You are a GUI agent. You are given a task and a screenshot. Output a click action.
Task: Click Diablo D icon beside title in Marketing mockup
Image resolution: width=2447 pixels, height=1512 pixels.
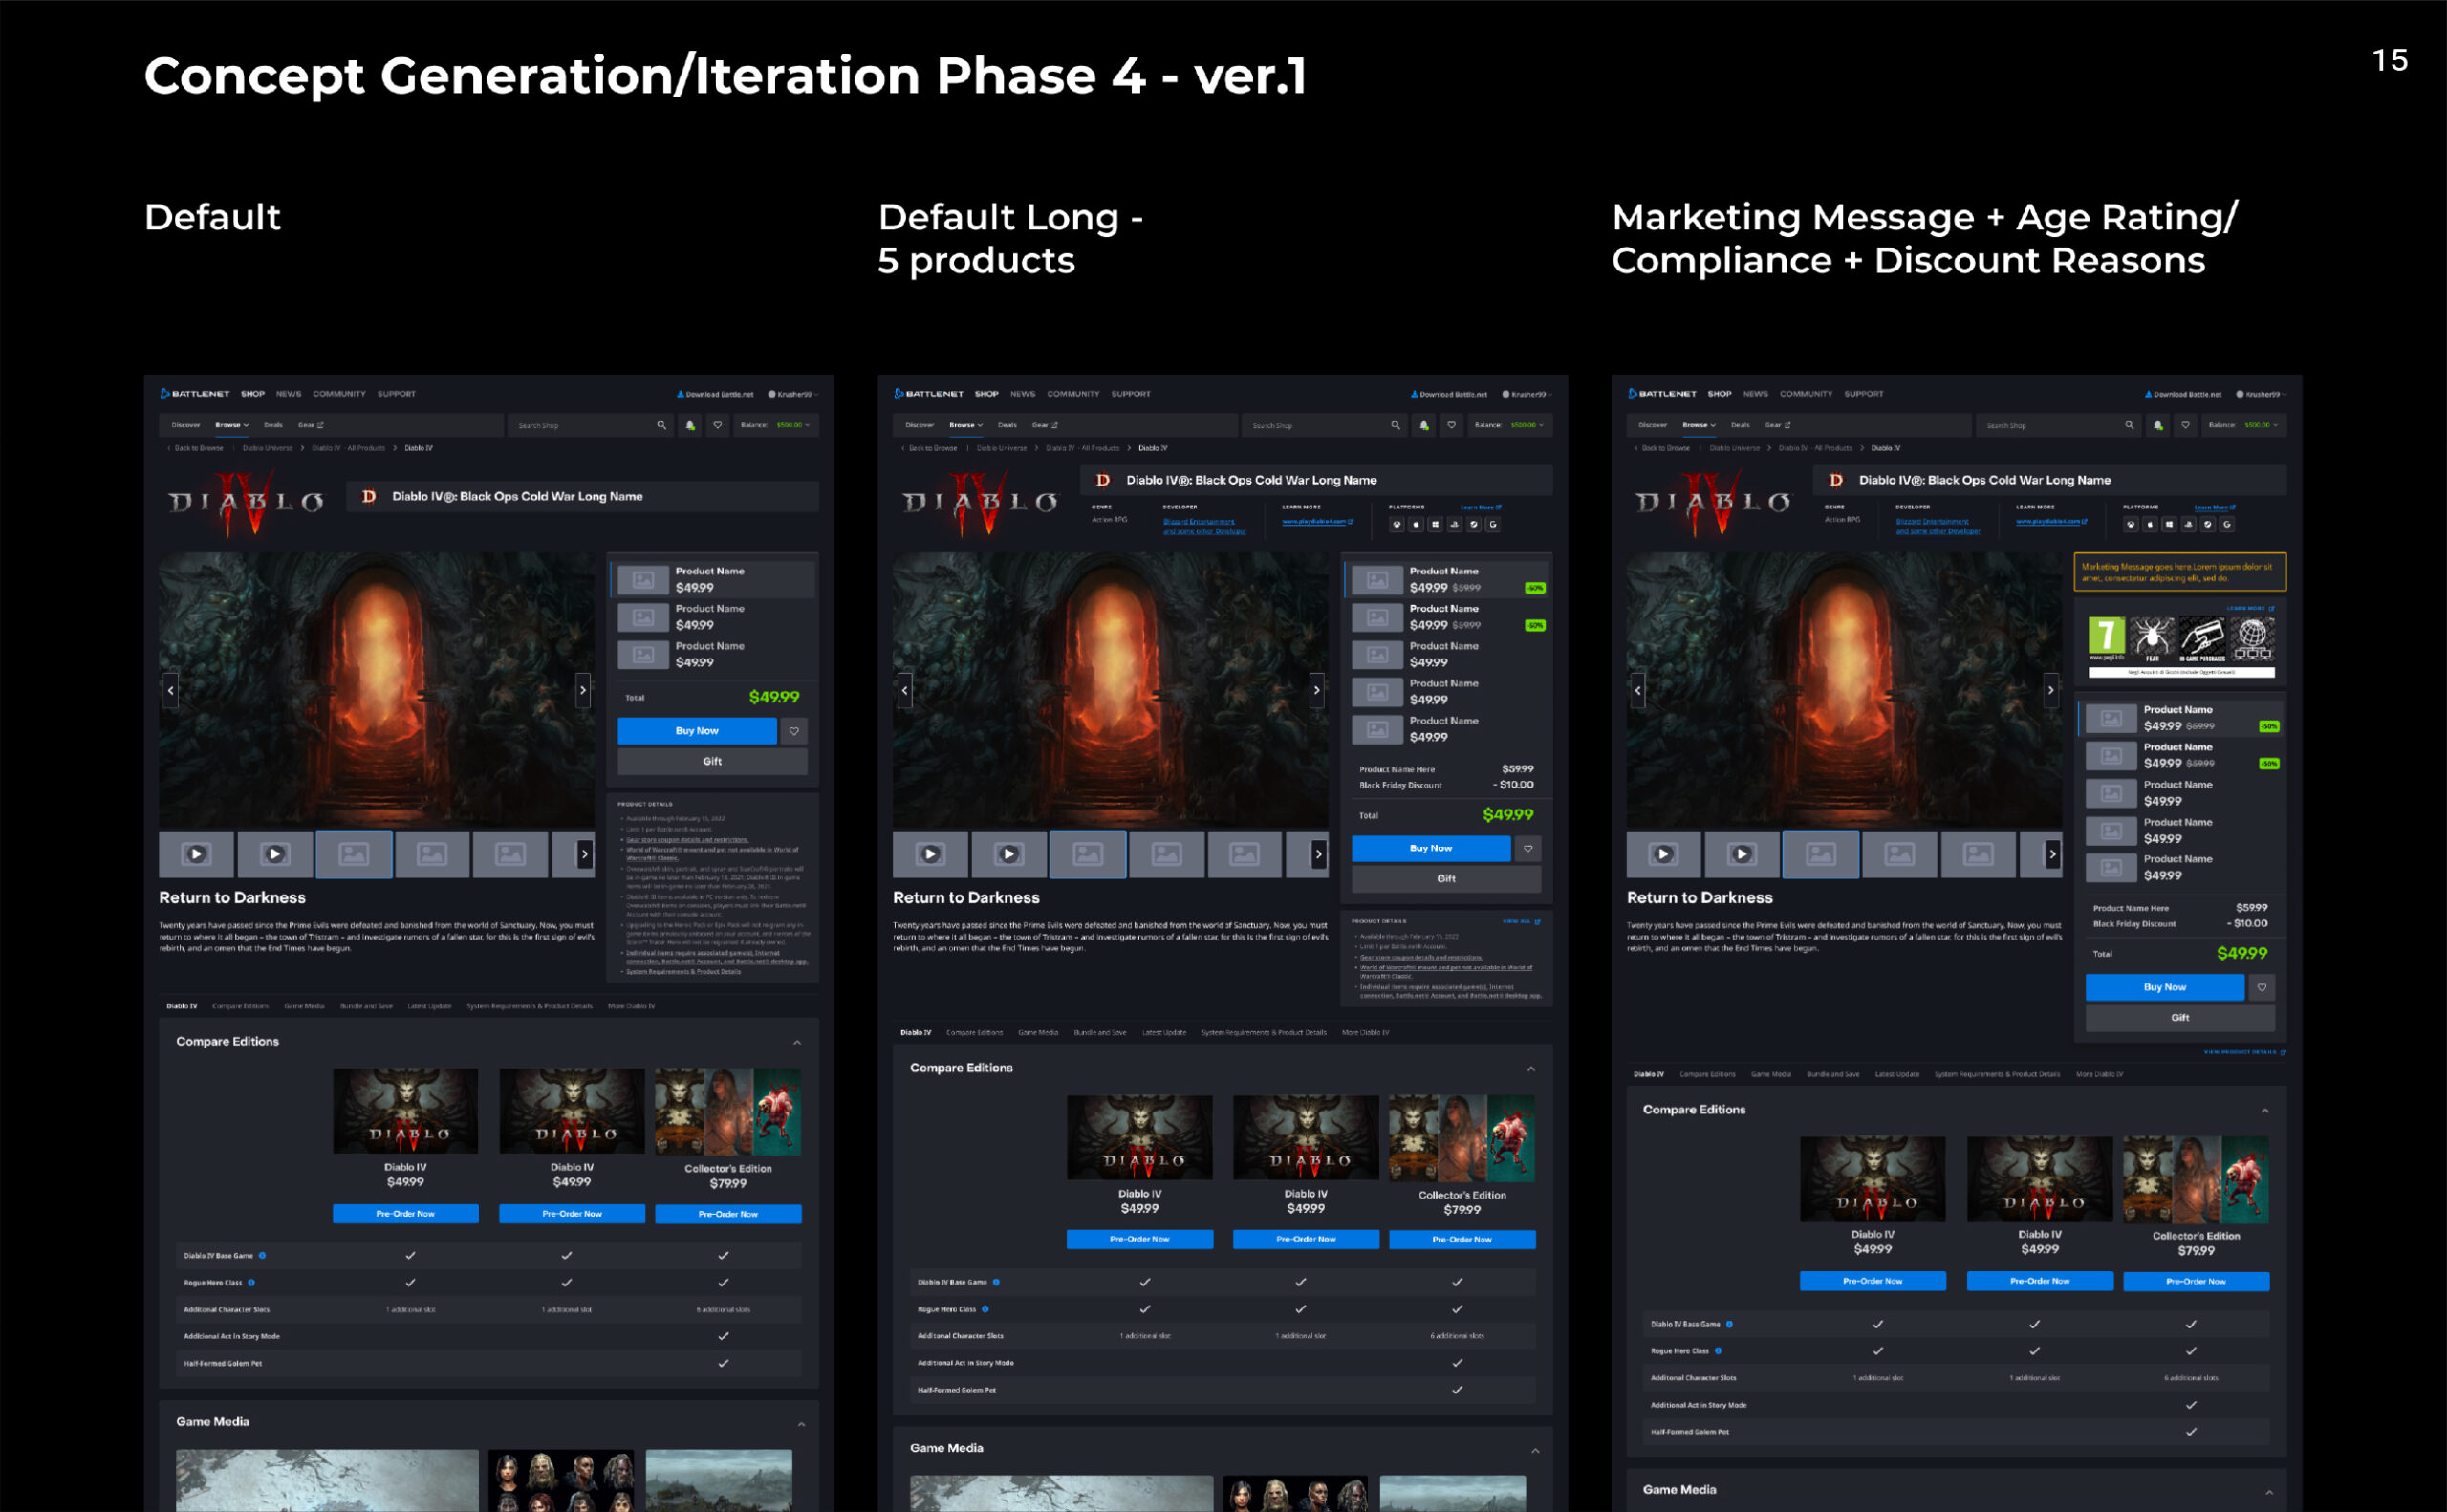(1836, 480)
